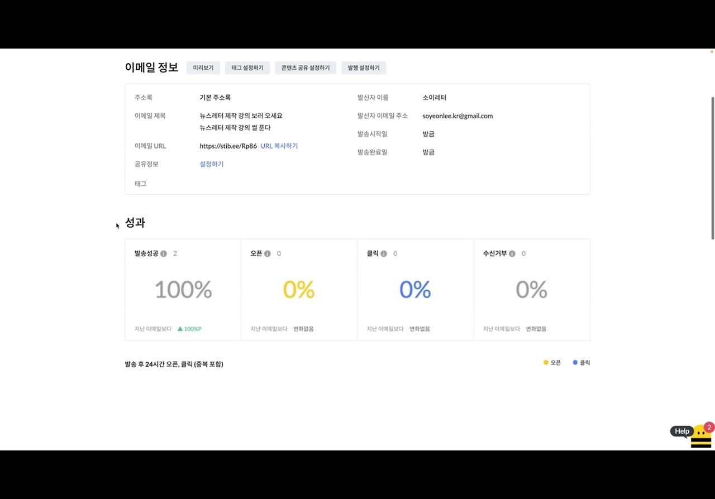Click the 변화없음 text under 수신거부
This screenshot has width=715, height=499.
pos(536,329)
